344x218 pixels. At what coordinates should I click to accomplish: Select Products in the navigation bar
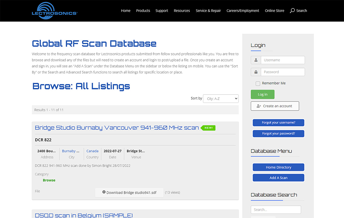(143, 11)
